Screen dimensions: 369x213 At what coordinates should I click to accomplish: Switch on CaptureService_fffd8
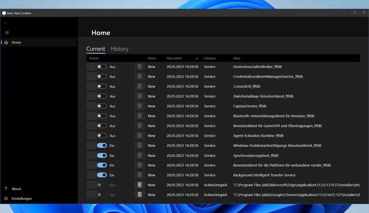[102, 106]
